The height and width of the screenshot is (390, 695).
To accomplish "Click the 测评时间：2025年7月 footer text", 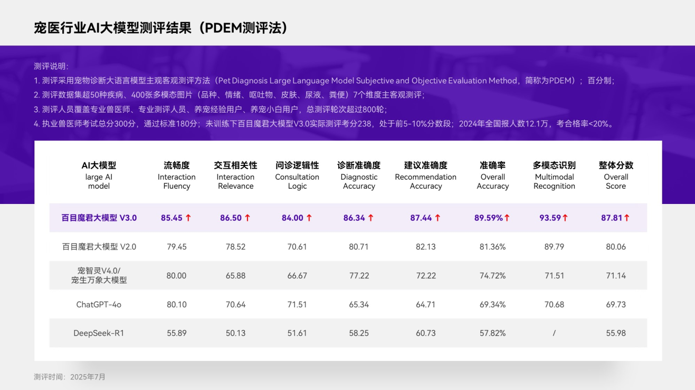I will [70, 377].
